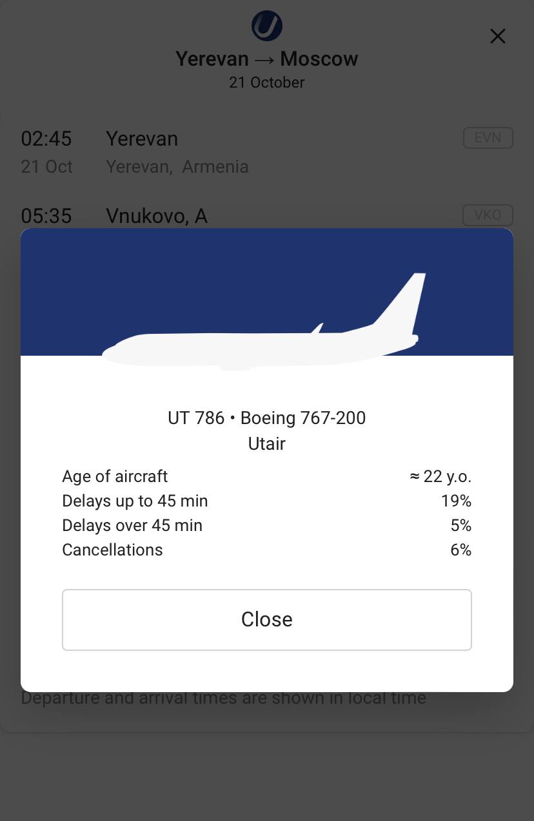Dismiss the flight details with the X icon
The width and height of the screenshot is (534, 821).
point(497,36)
